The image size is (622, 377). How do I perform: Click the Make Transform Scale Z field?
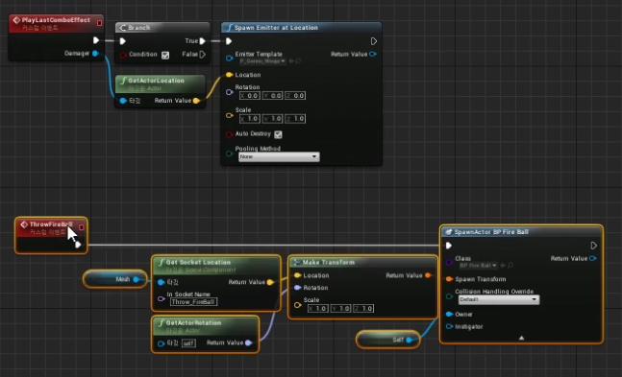[363, 309]
